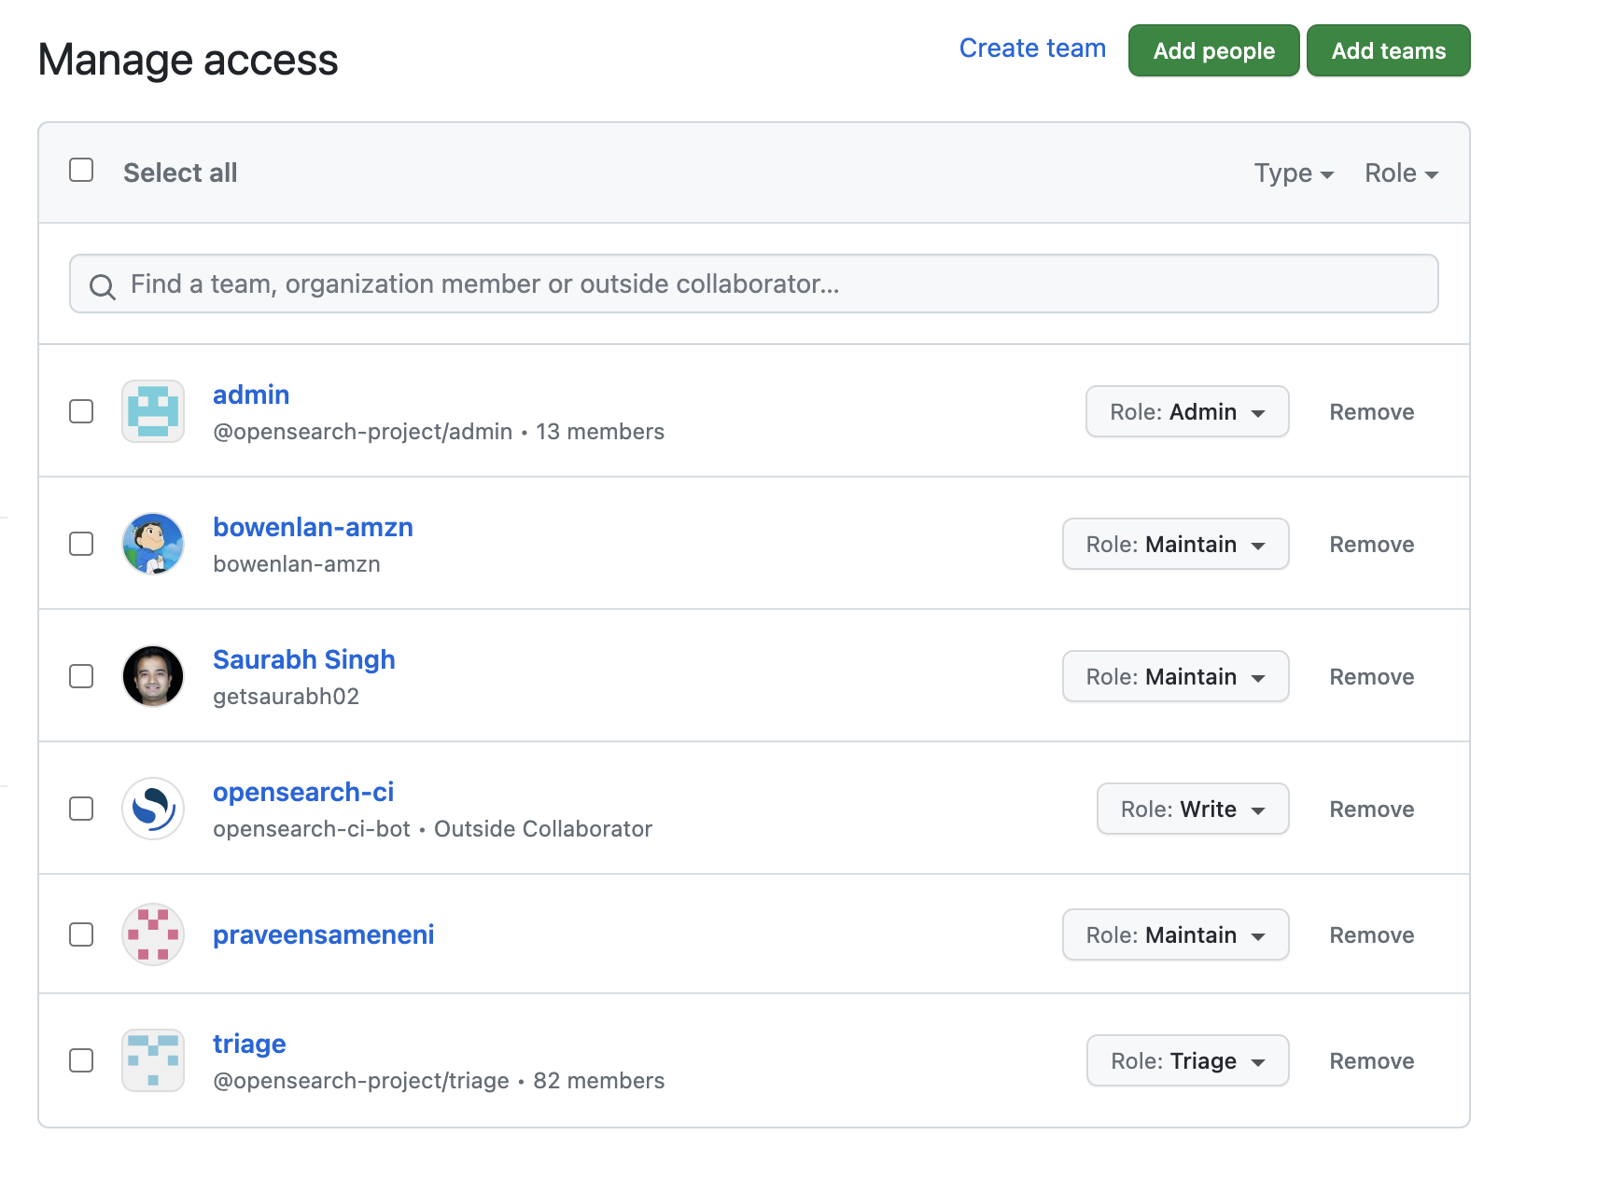Change the admin team's Role dropdown

pos(1187,411)
